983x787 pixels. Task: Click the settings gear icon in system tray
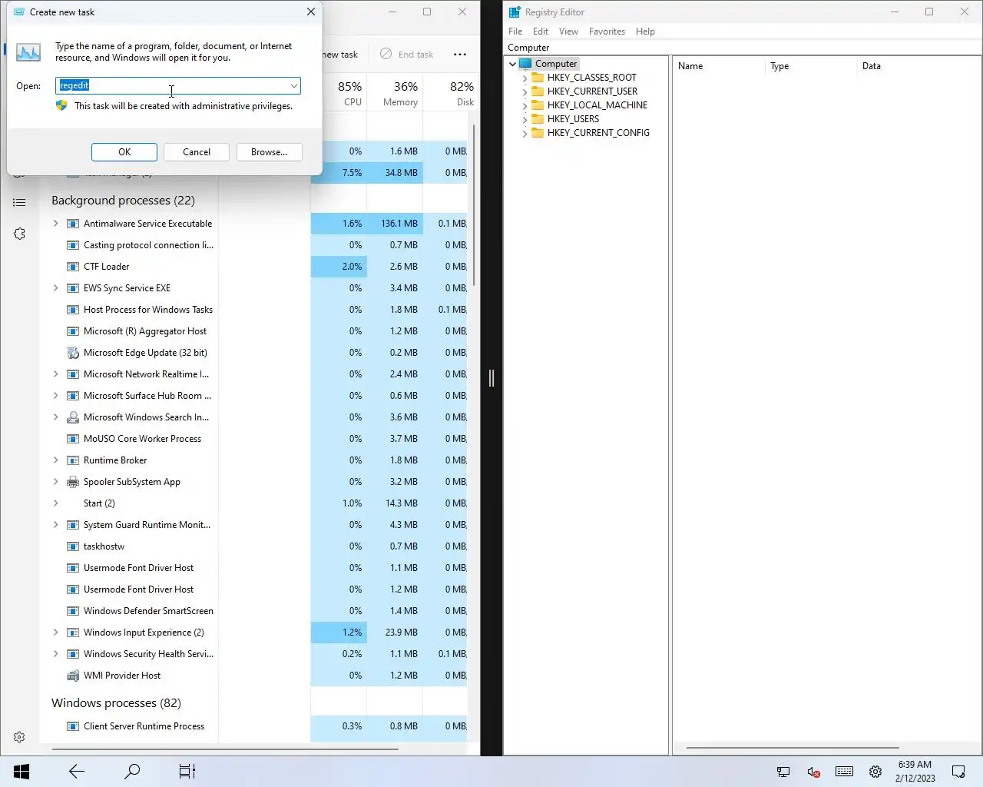pyautogui.click(x=875, y=772)
